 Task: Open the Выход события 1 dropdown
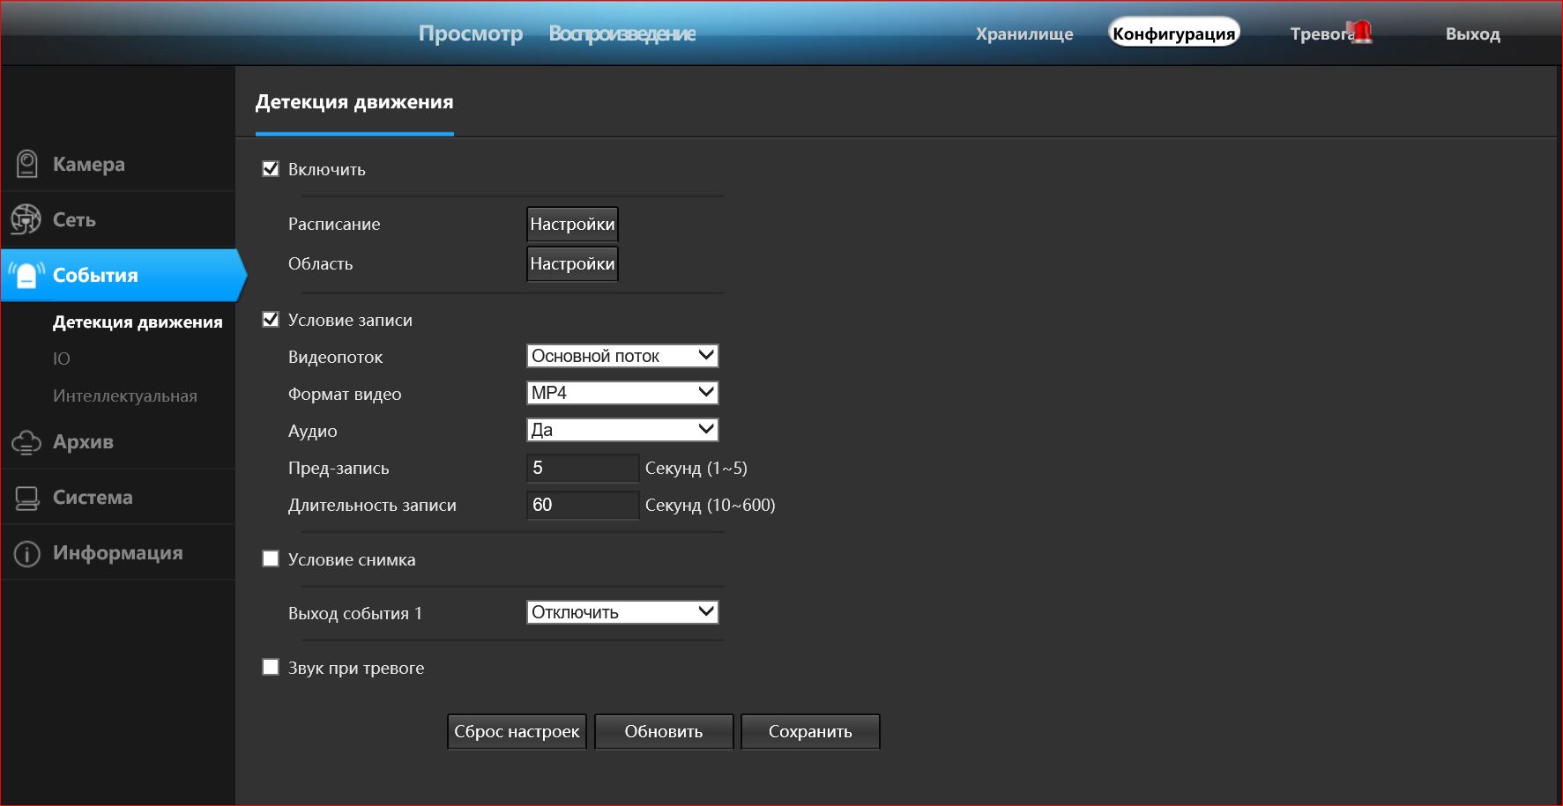(622, 612)
